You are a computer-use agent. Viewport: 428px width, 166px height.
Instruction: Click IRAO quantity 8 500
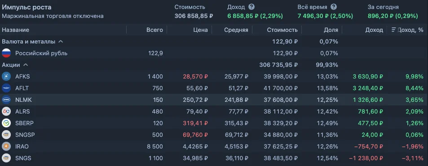pyautogui.click(x=155, y=147)
